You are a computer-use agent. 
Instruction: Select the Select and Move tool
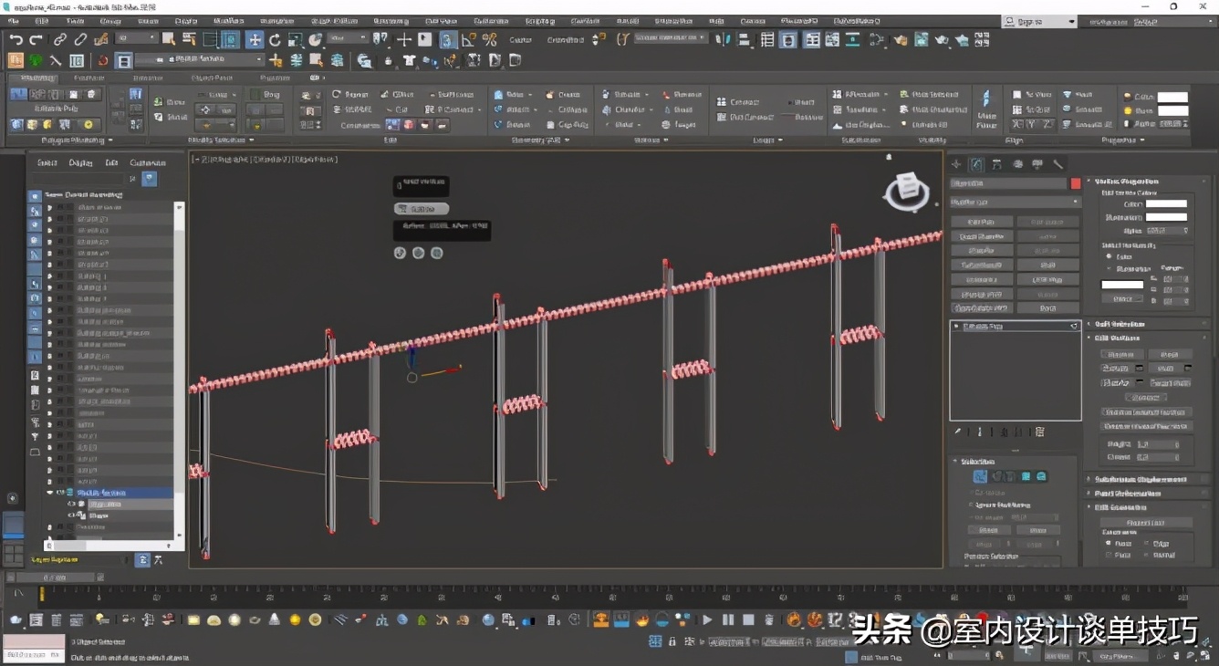coord(255,39)
